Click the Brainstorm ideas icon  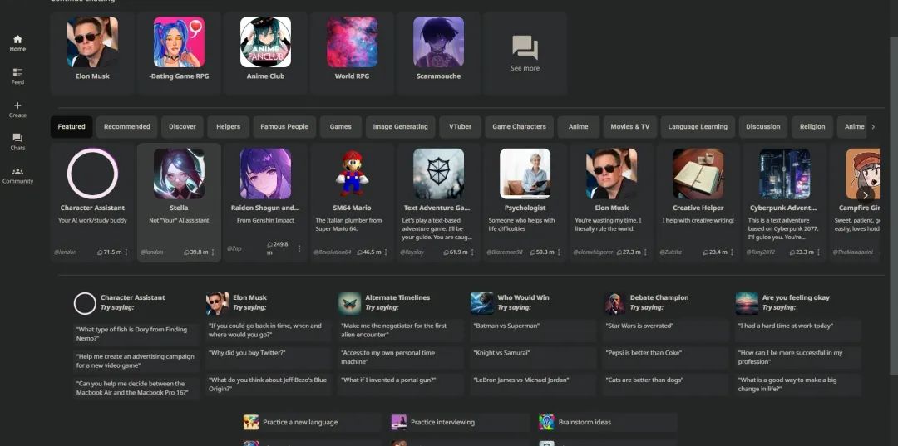[x=546, y=422]
